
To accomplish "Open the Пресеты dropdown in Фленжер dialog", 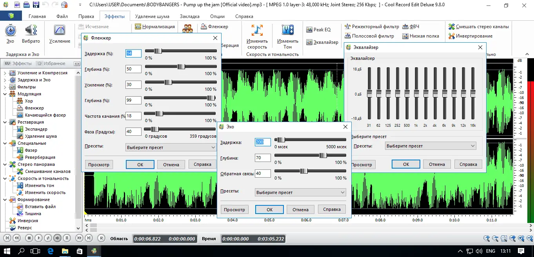I will [171, 147].
